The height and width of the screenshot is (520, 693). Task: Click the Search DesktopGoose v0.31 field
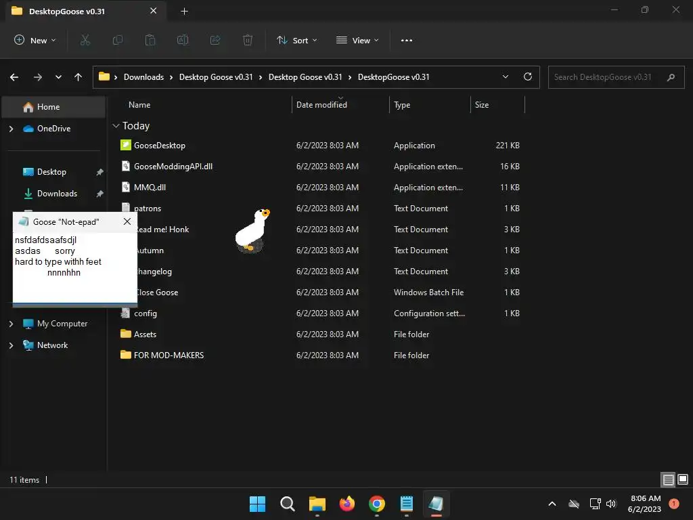point(616,77)
